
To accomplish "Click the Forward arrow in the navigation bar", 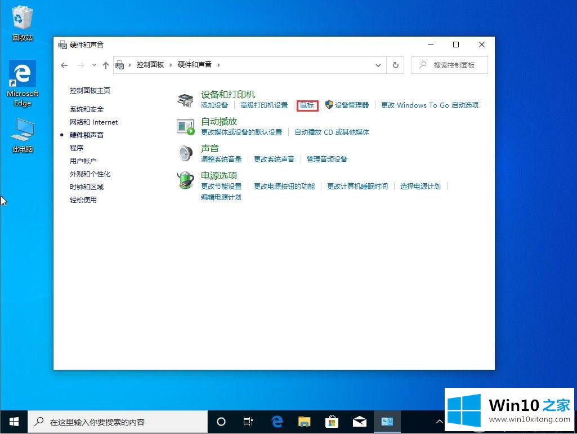I will 80,65.
